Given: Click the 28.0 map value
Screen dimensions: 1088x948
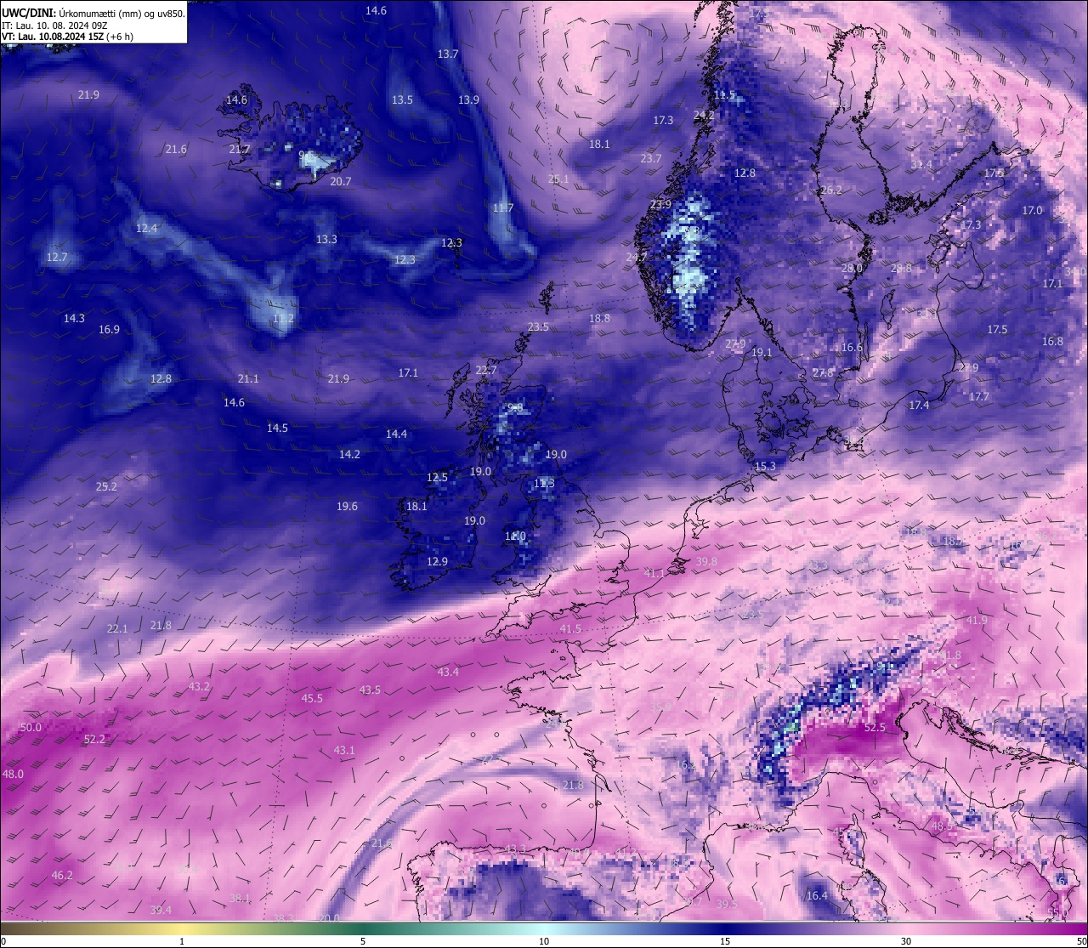Looking at the screenshot, I should coord(852,269).
